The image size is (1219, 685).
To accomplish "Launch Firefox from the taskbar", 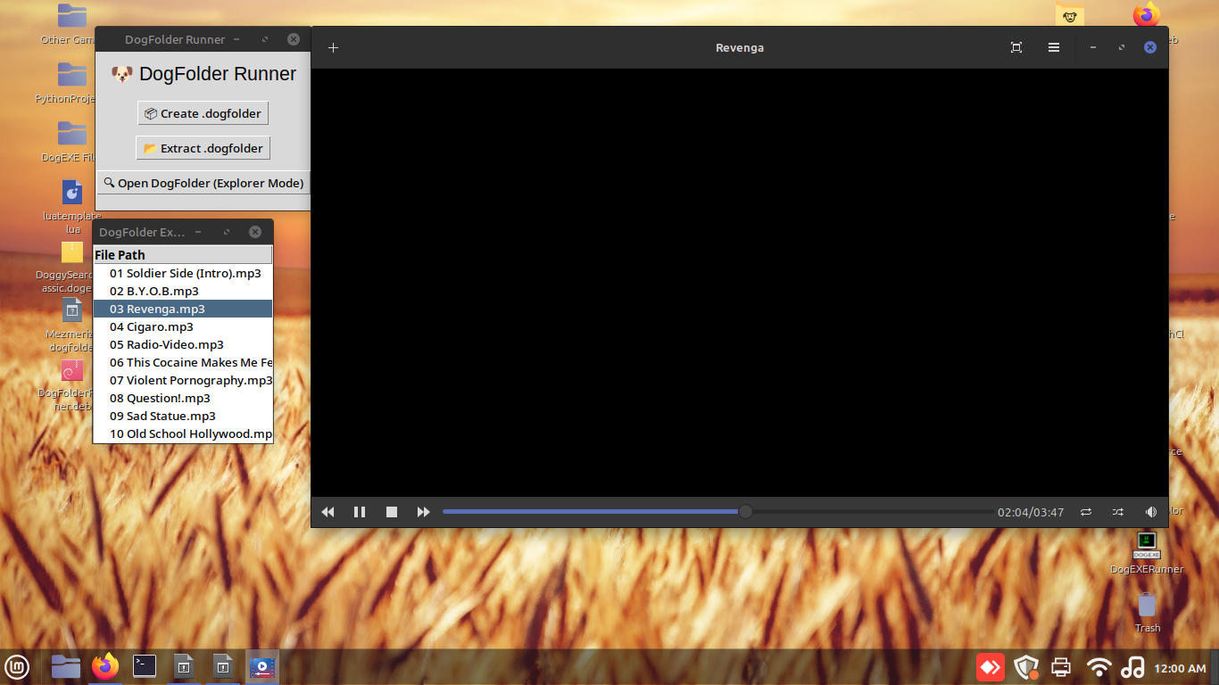I will click(x=105, y=666).
